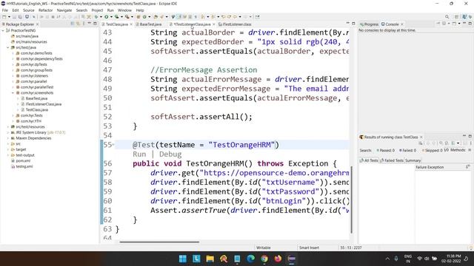Click the Search magnifier toolbar icon

pos(447,17)
